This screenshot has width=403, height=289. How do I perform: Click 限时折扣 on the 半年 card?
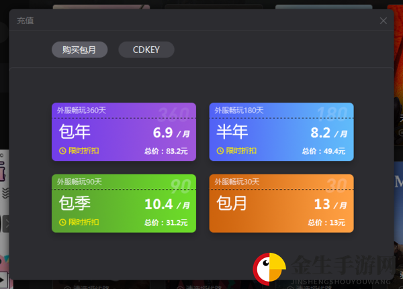click(241, 151)
